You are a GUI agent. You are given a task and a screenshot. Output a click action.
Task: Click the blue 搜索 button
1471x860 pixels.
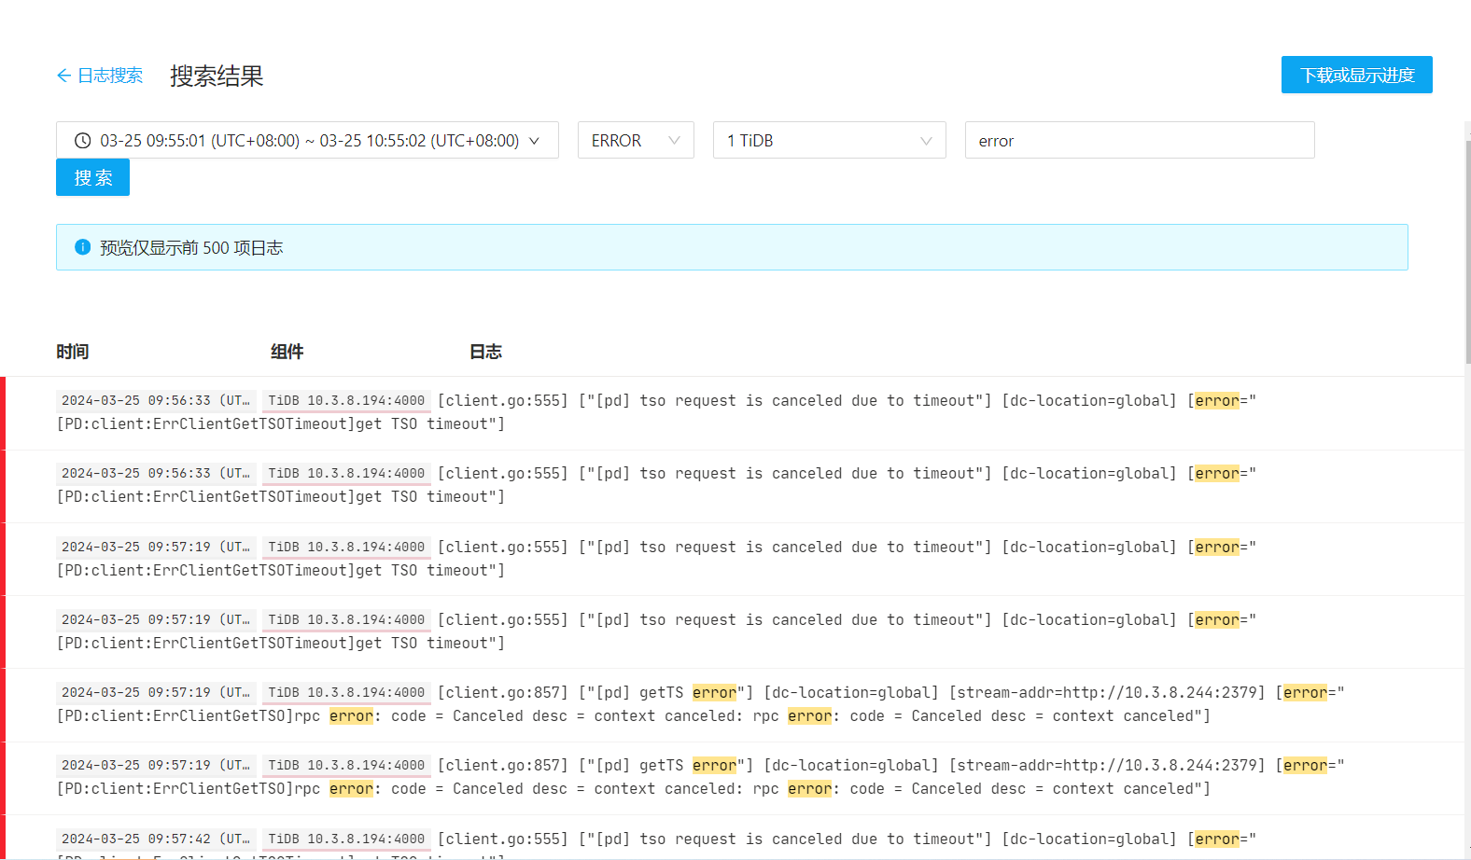point(92,177)
